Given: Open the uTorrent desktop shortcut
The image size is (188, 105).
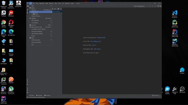Looking at the screenshot, I should click(11, 90).
